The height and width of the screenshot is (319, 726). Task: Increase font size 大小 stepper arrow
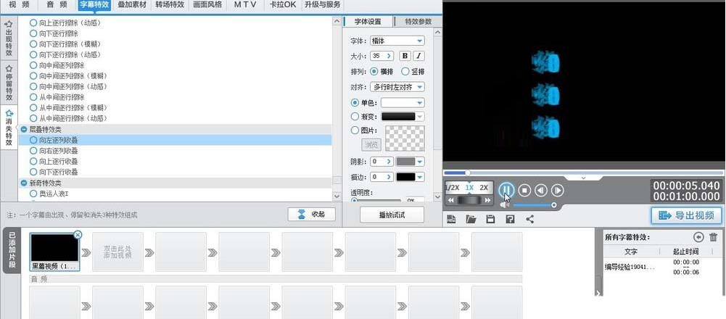click(x=389, y=56)
